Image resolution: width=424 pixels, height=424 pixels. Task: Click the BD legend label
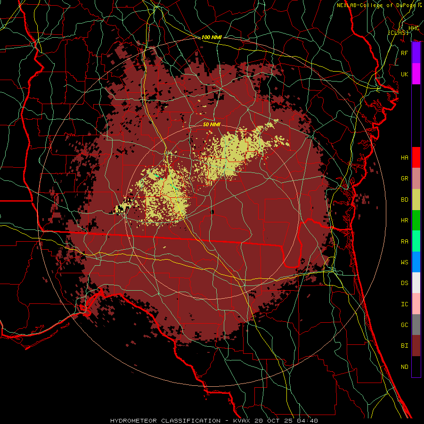pyautogui.click(x=404, y=200)
